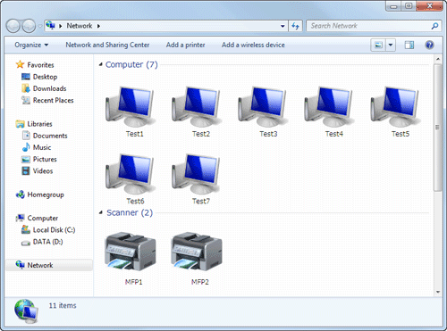This screenshot has height=331, width=447.
Task: Collapse the Computer (7) group
Action: tap(101, 64)
